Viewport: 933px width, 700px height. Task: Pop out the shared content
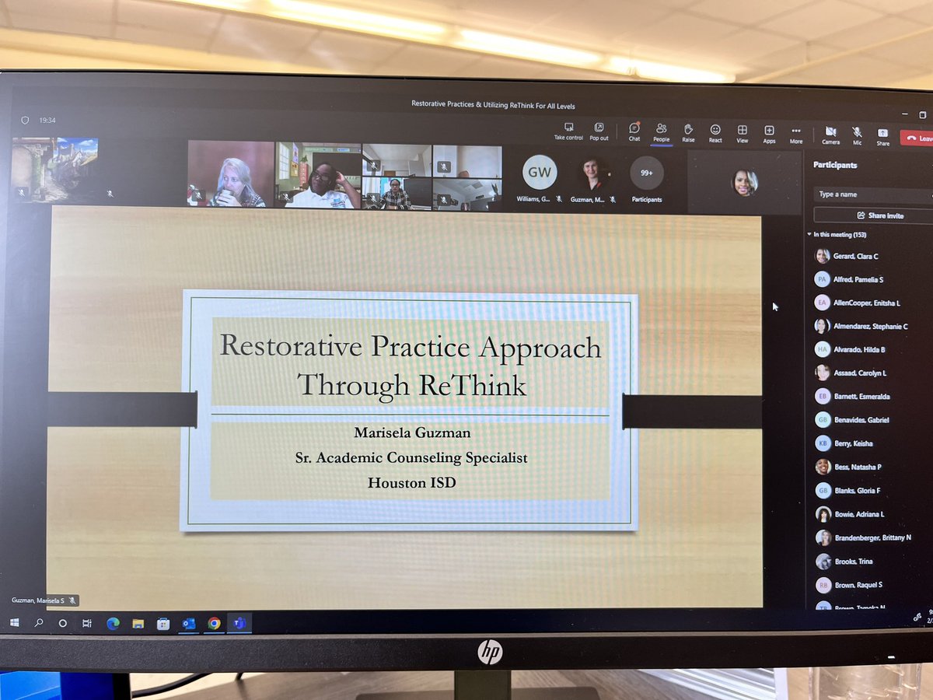(x=599, y=131)
